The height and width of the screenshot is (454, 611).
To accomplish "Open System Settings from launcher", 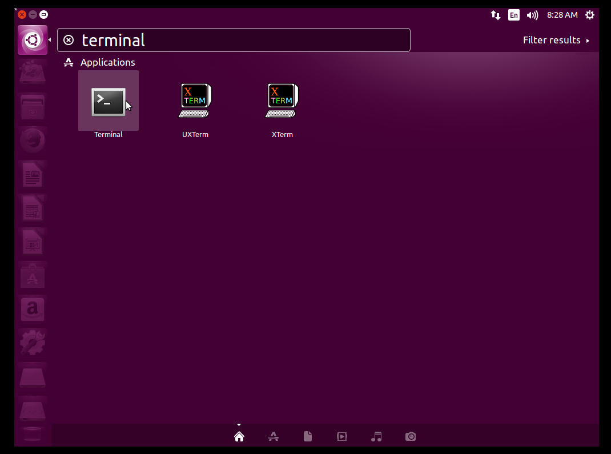I will coord(33,343).
